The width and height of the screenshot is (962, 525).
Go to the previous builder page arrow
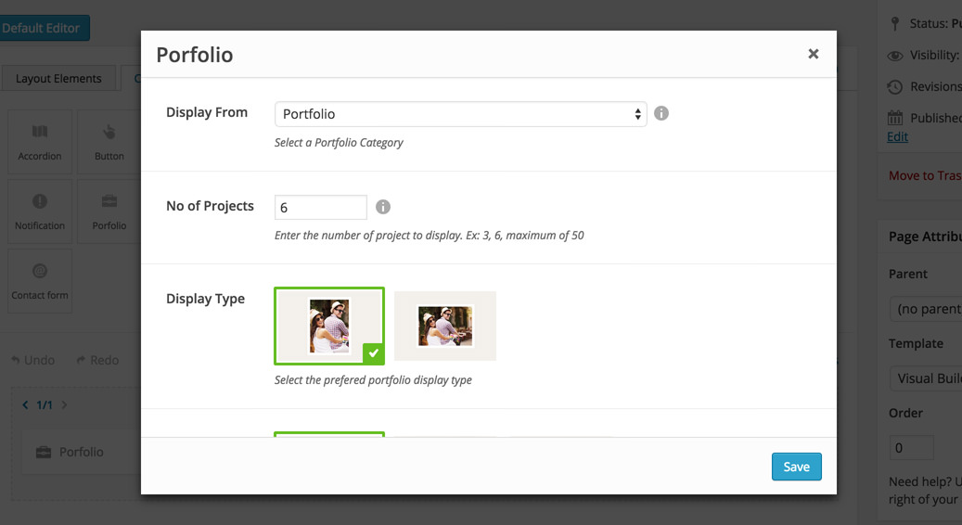tap(25, 404)
